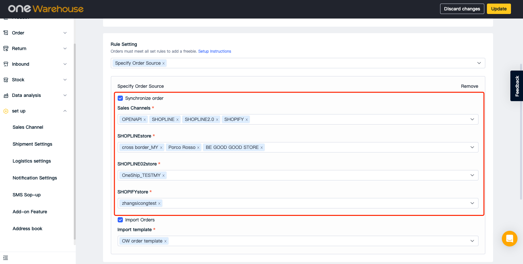Open the Add-on Feature page

30,212
